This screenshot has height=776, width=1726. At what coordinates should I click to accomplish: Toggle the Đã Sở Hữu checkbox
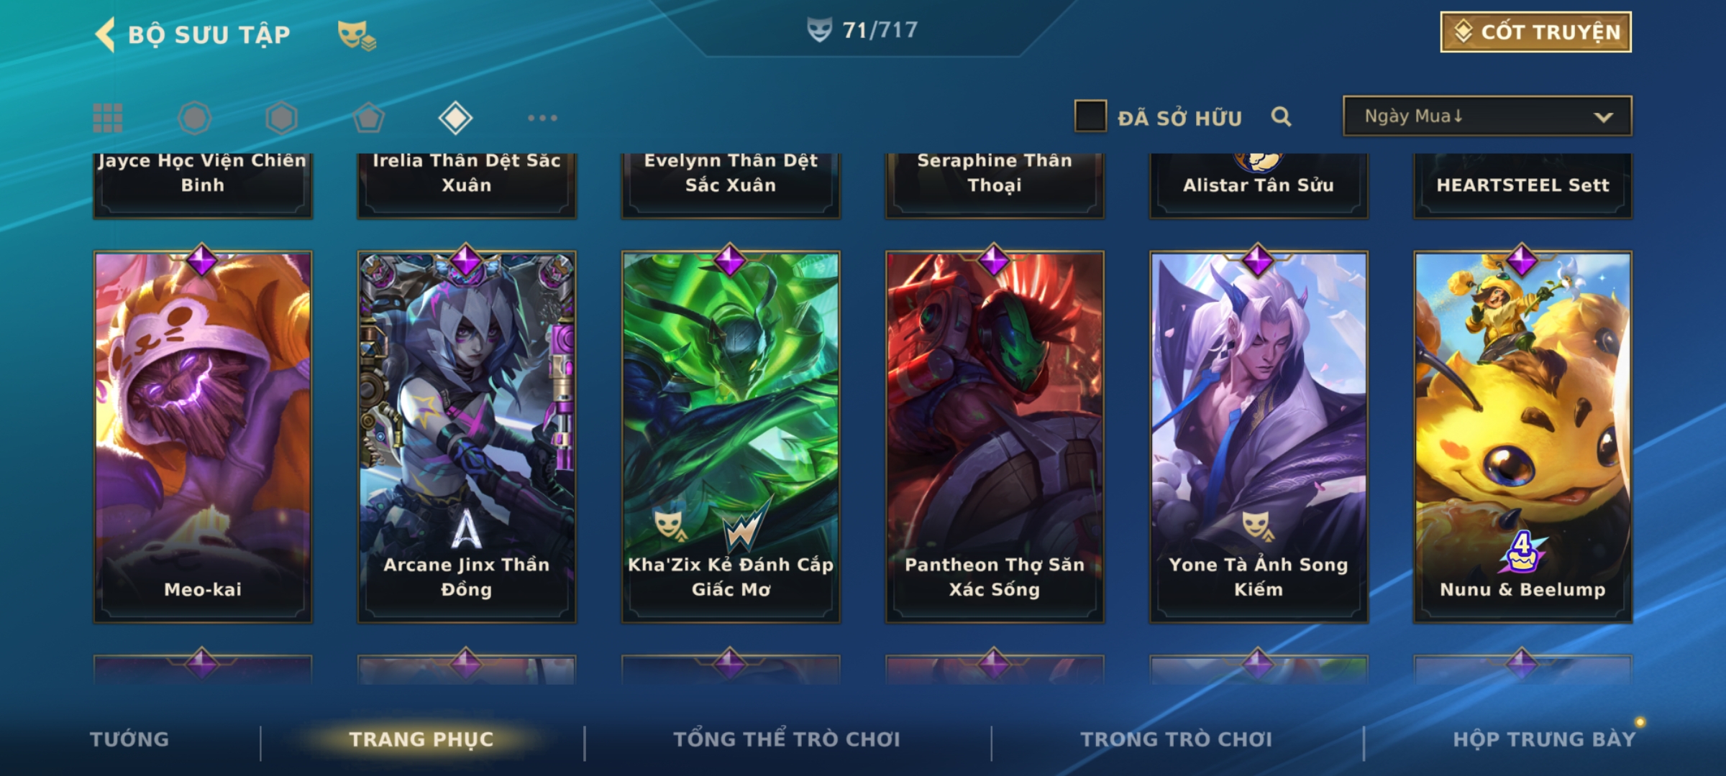tap(1090, 116)
